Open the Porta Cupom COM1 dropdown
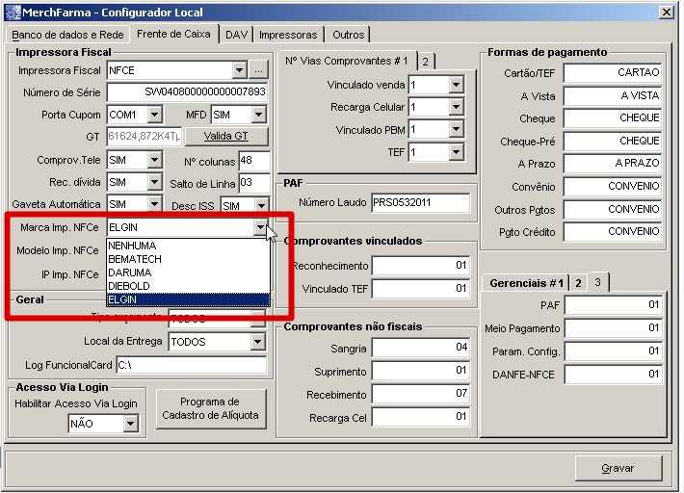 pos(153,115)
